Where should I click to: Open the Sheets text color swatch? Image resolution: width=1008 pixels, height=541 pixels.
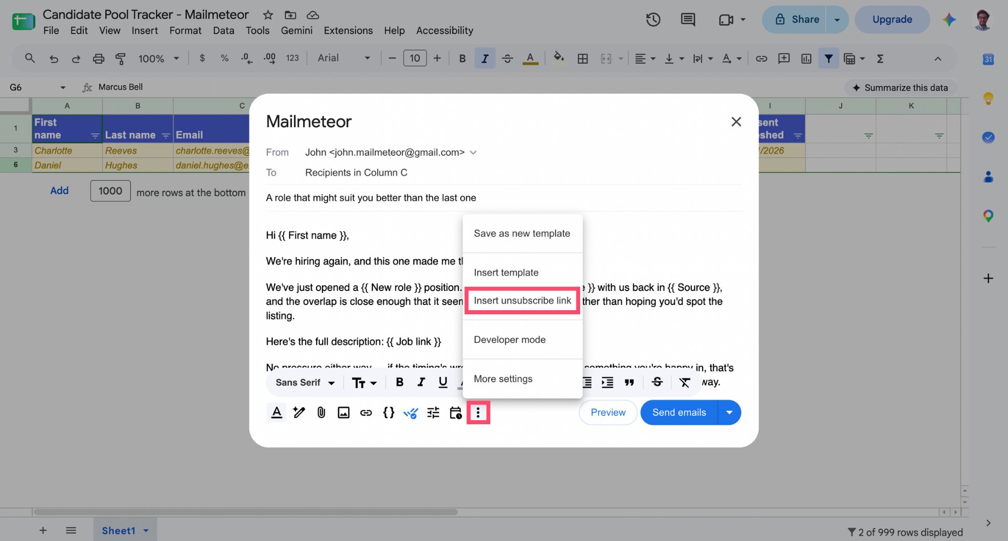(x=530, y=59)
